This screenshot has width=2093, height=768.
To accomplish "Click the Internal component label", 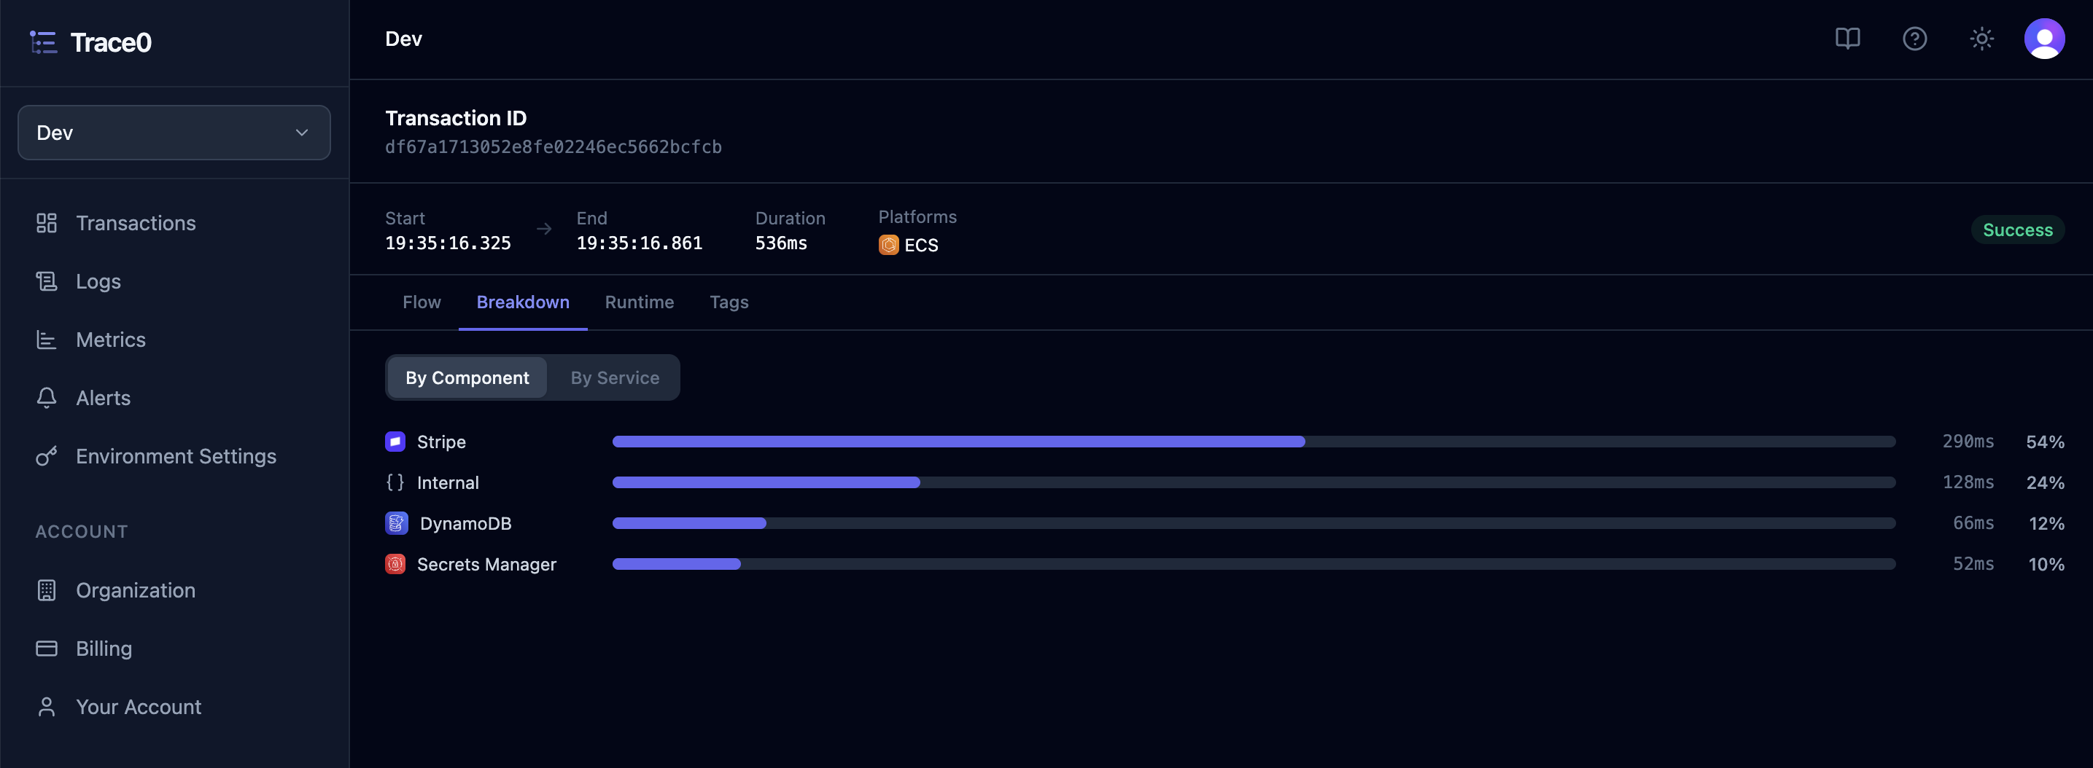I will [x=448, y=482].
